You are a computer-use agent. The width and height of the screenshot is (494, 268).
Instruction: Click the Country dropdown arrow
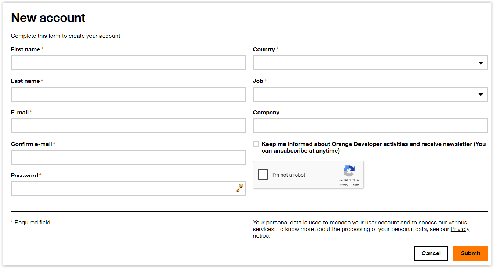coord(480,63)
